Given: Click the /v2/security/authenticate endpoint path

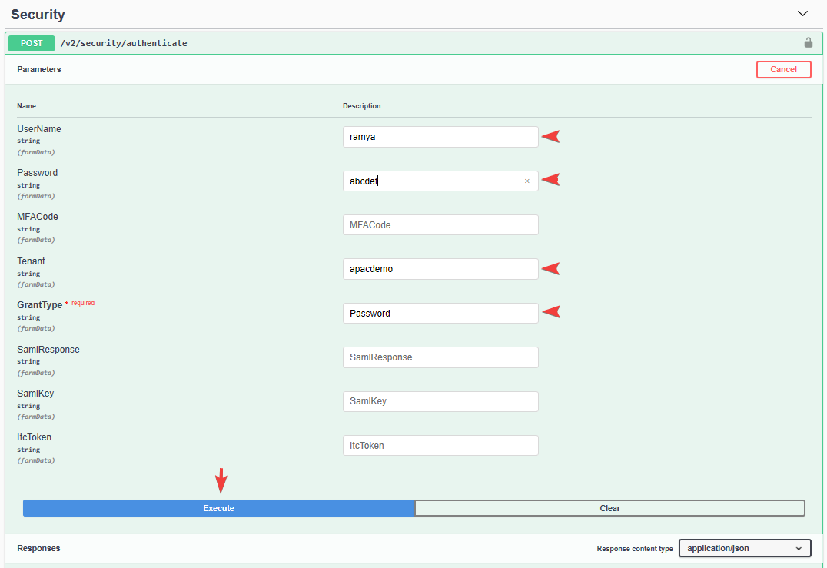Looking at the screenshot, I should click(x=124, y=43).
